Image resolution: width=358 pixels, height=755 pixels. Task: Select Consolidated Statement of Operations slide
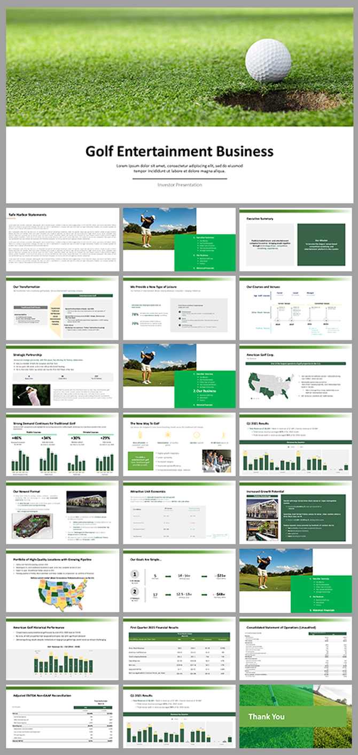tap(295, 649)
